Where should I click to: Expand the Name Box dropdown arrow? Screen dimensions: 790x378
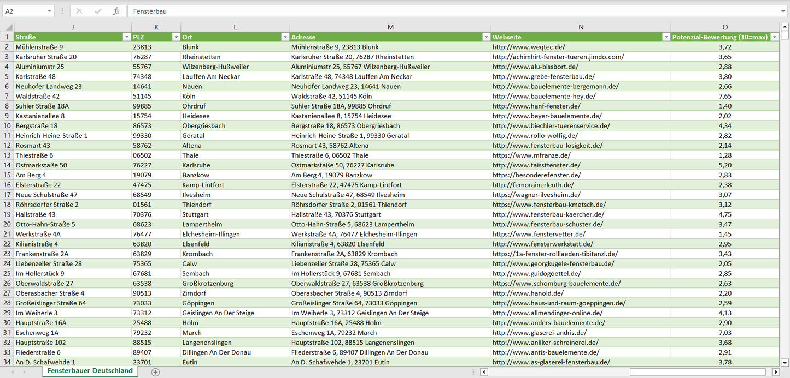(x=50, y=11)
